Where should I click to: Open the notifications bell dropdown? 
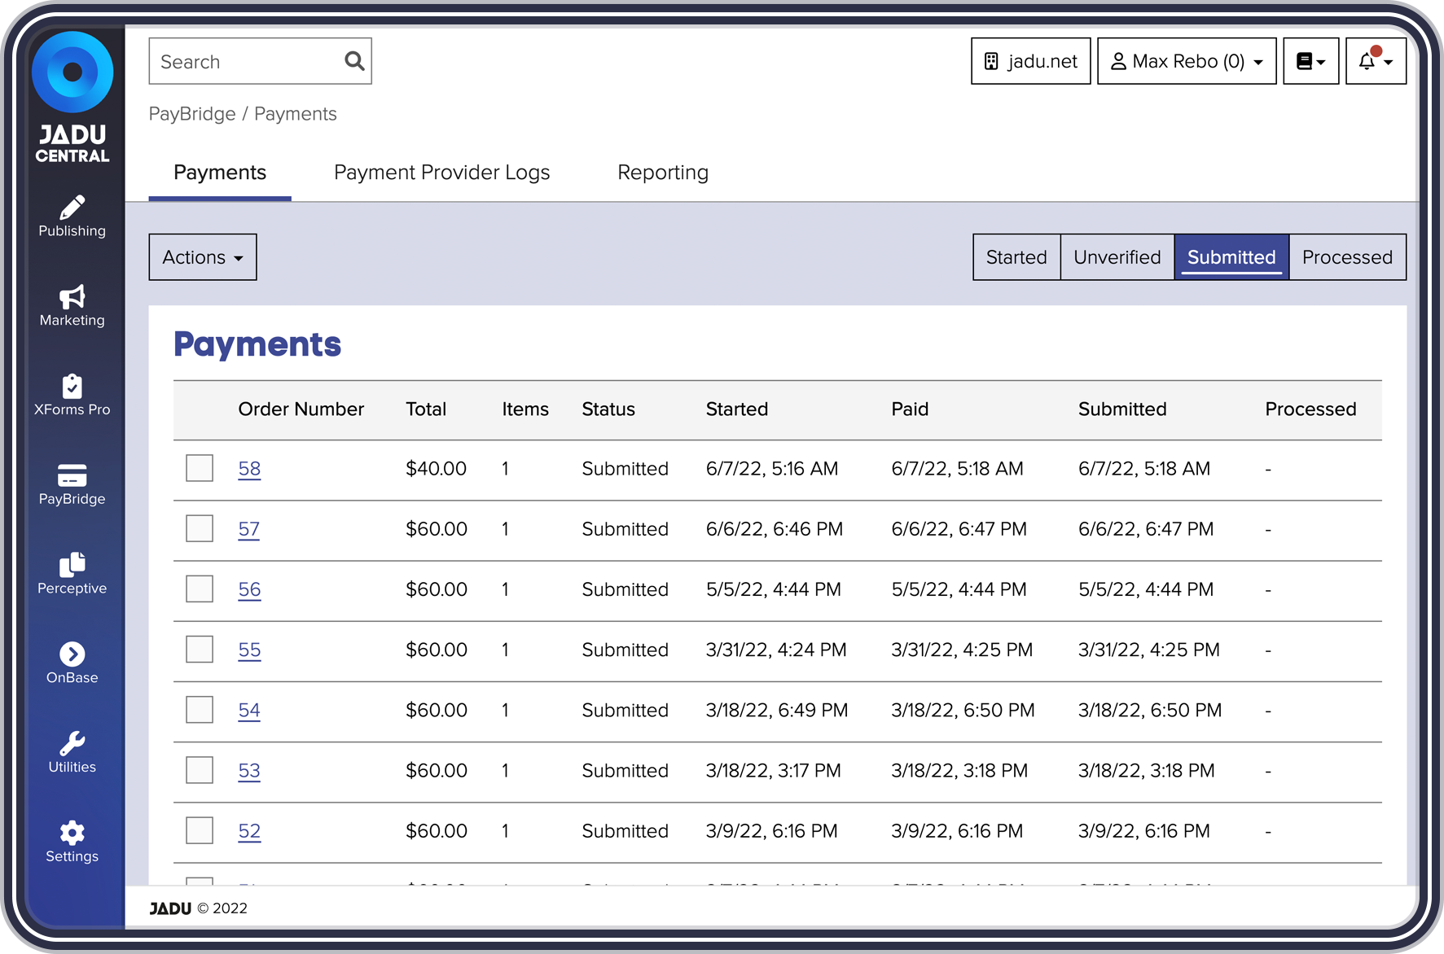pos(1376,61)
